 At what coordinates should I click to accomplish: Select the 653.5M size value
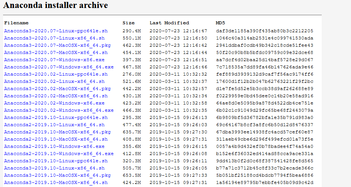tap(132, 175)
